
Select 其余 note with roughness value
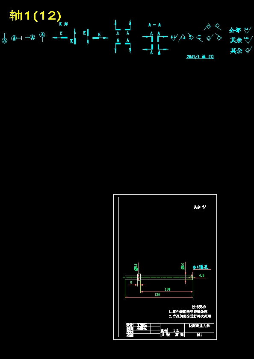pos(241,40)
